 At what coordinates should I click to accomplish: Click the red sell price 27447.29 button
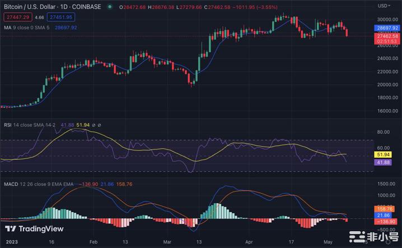[x=18, y=17]
